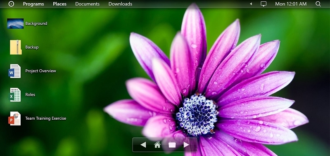The height and width of the screenshot is (156, 330).
Task: Select the Project Overview Word document icon
Action: click(x=14, y=71)
